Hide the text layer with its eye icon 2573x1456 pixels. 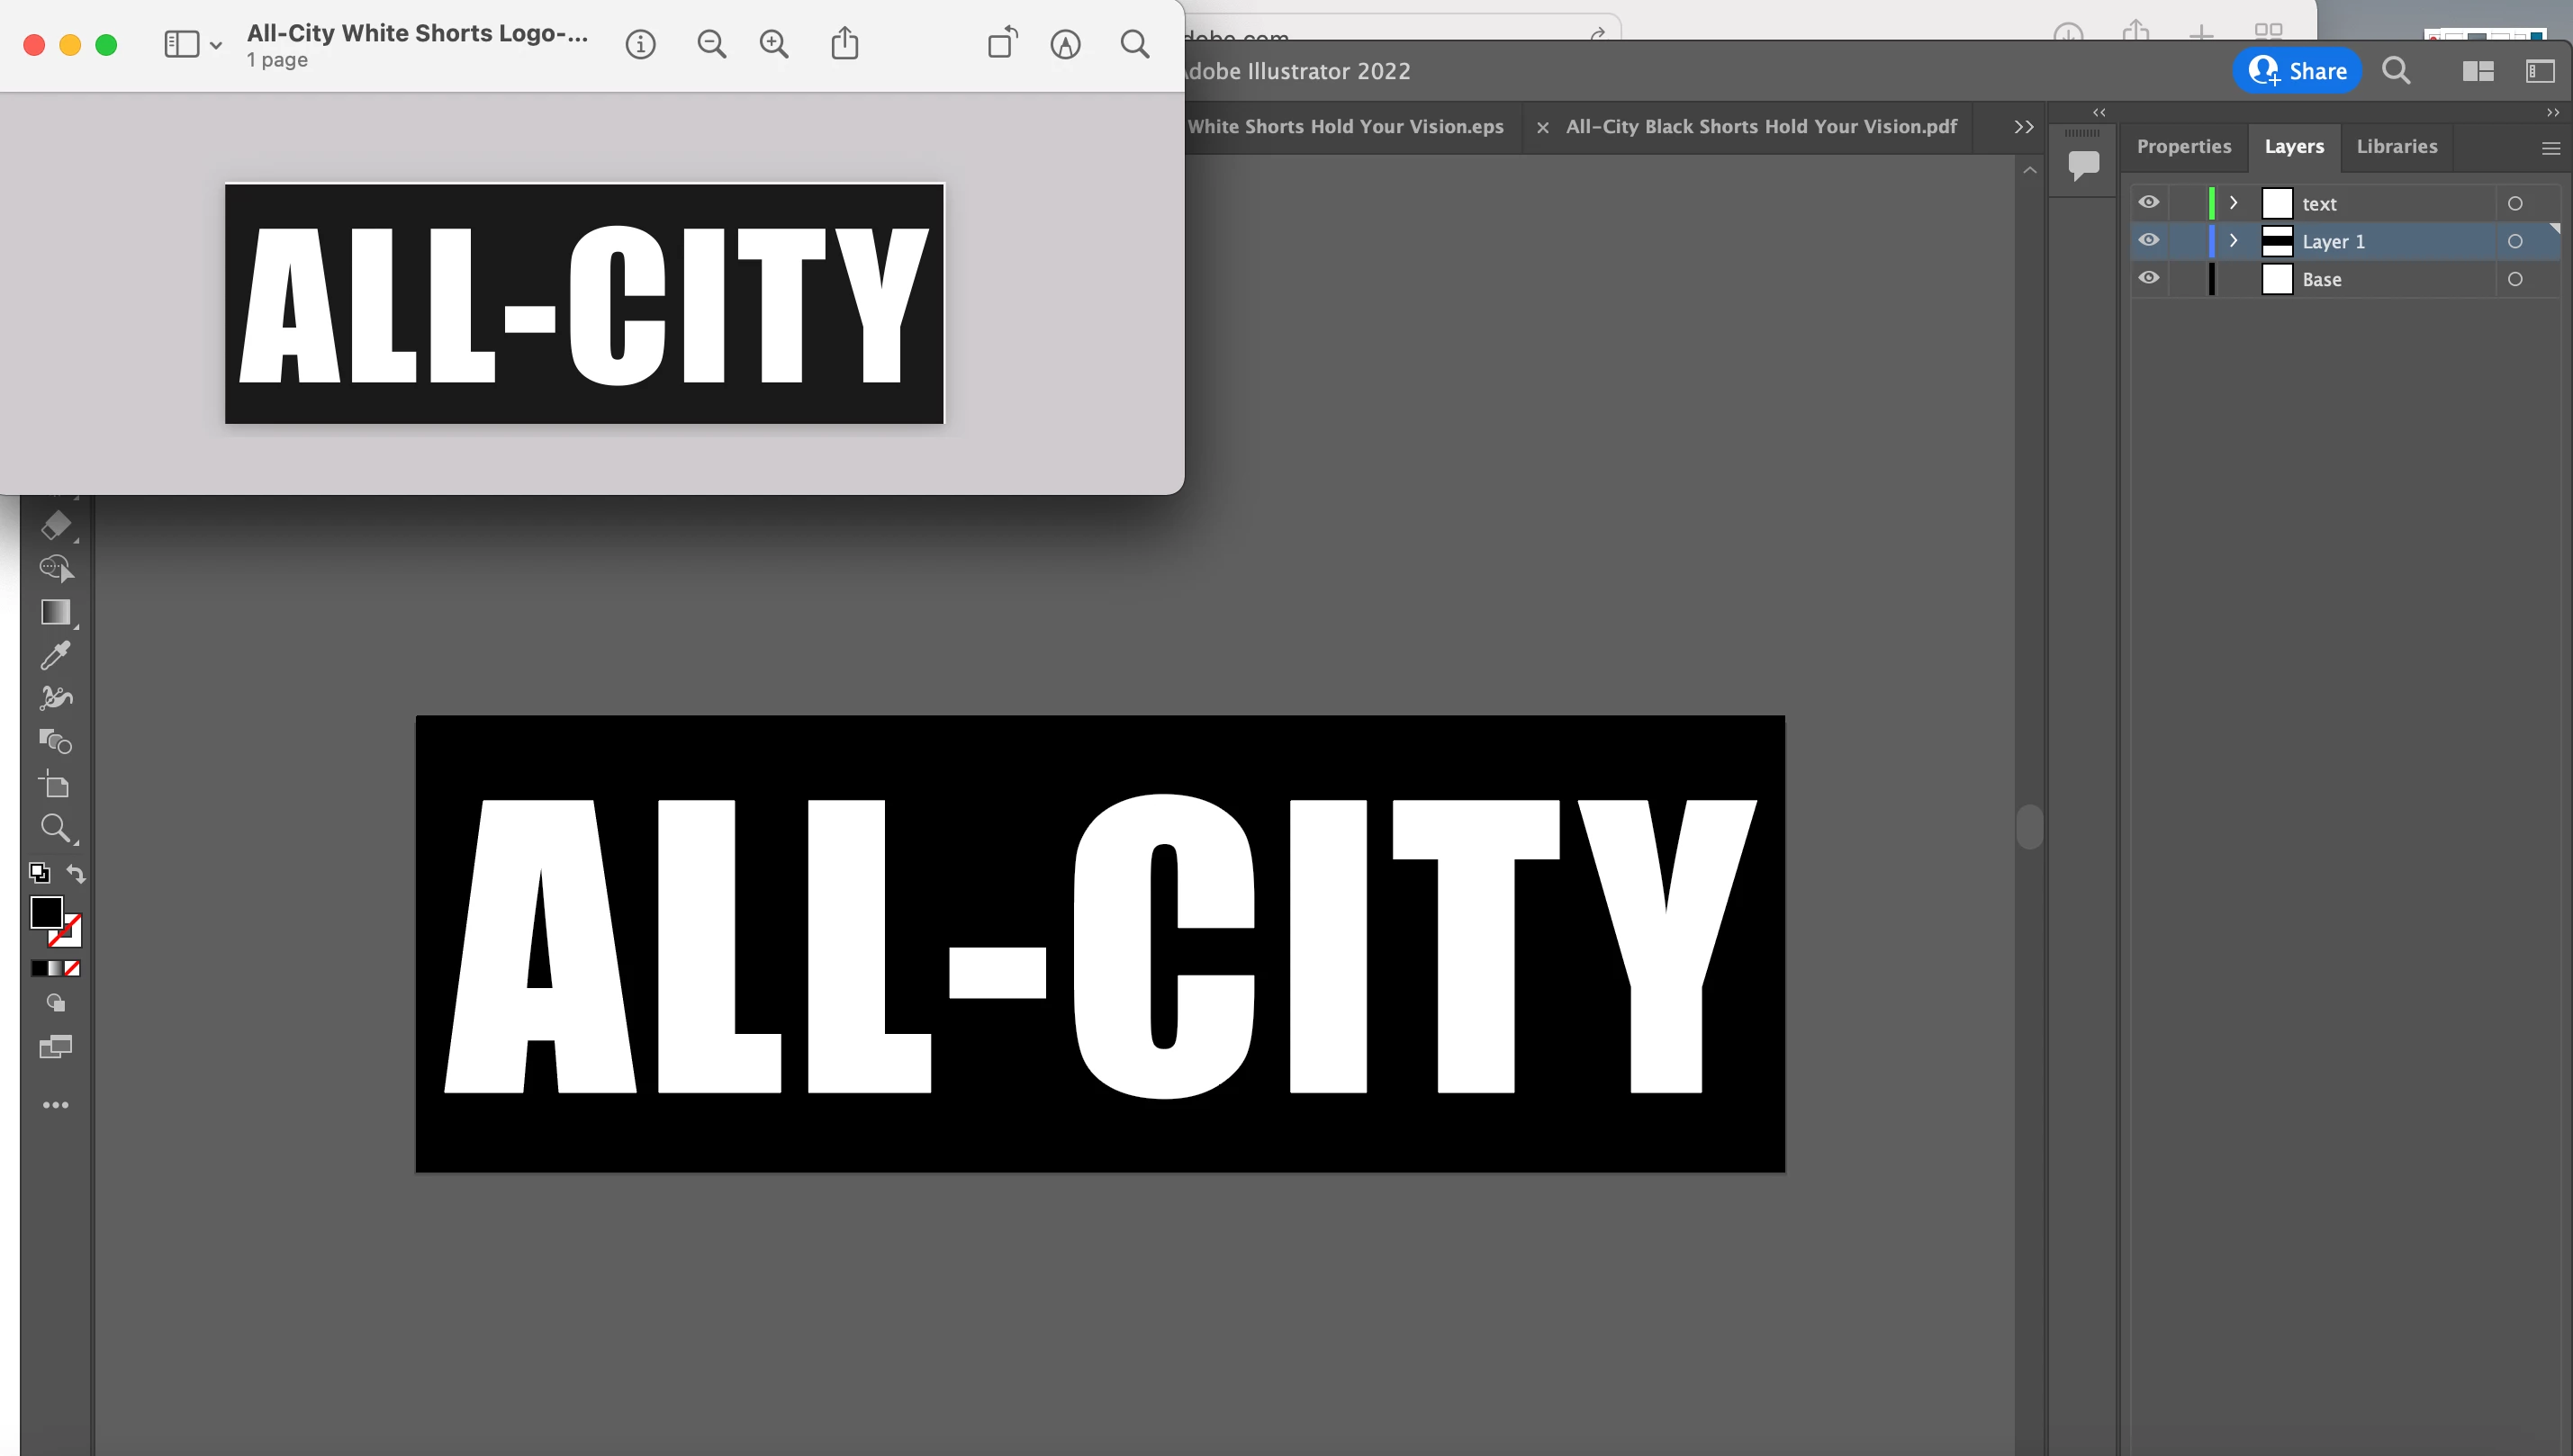click(2148, 203)
